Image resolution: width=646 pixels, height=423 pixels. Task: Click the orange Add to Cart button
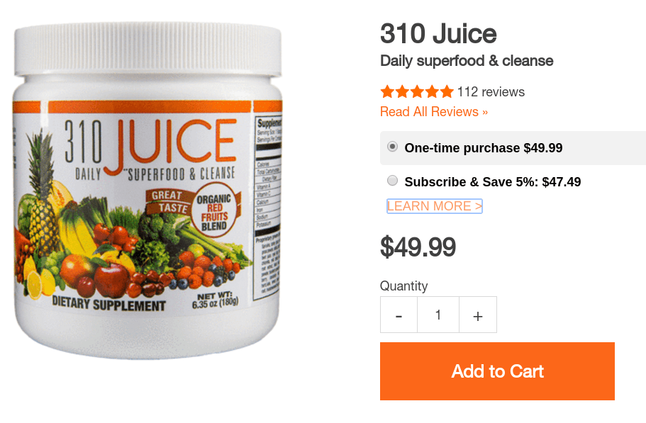(497, 371)
